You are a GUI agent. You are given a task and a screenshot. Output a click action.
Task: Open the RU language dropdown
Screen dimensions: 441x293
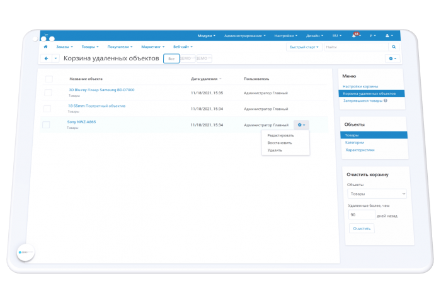point(336,36)
